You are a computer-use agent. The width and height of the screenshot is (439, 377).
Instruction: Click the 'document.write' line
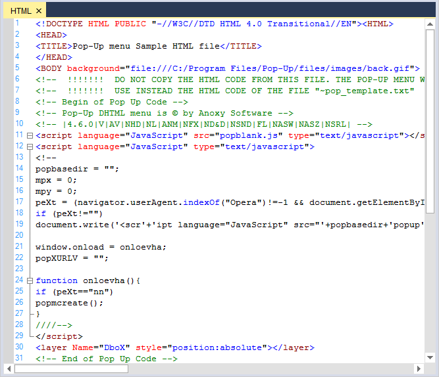[230, 225]
